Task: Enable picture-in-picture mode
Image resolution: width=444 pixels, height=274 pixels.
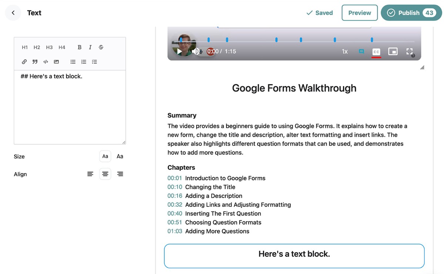Action: click(393, 51)
